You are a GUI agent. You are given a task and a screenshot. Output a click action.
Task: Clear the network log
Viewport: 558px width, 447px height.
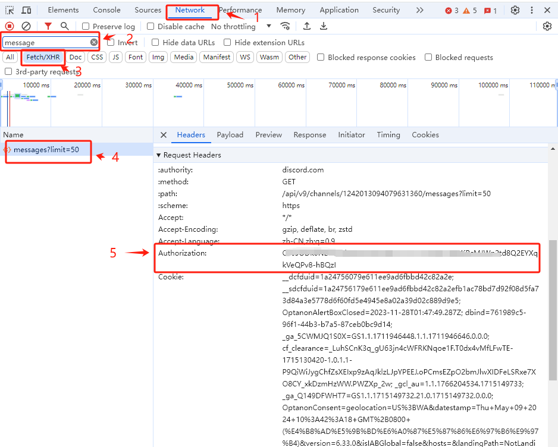point(25,26)
